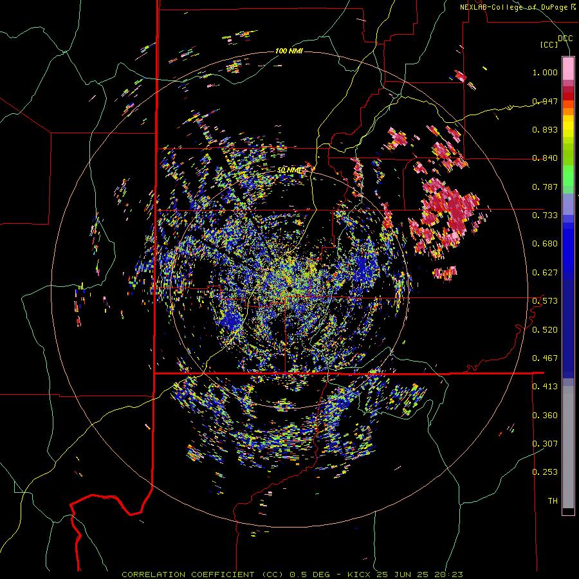Click the 100 NMI range ring label
Image resolution: width=579 pixels, height=579 pixels.
click(x=289, y=51)
